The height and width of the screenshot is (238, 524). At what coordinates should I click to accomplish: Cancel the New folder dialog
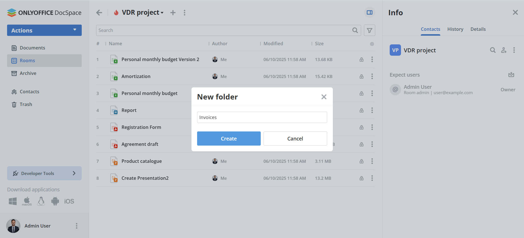(x=295, y=139)
